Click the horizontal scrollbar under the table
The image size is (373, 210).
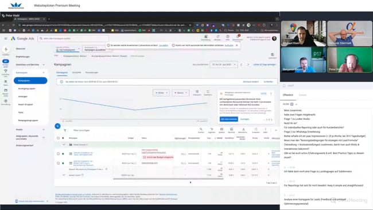tap(168, 178)
